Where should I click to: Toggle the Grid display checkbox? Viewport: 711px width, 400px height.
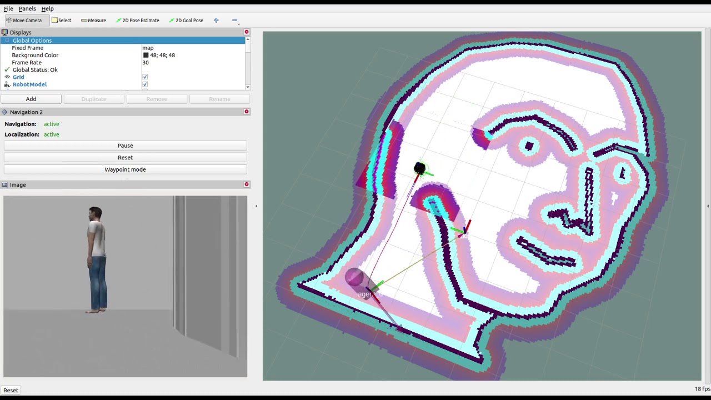click(x=145, y=77)
